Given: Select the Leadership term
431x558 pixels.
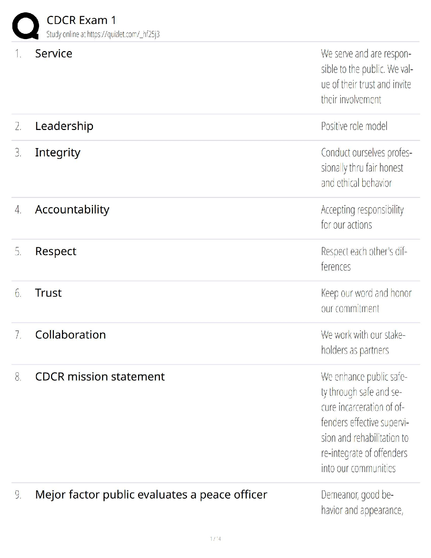Looking at the screenshot, I should (x=64, y=126).
